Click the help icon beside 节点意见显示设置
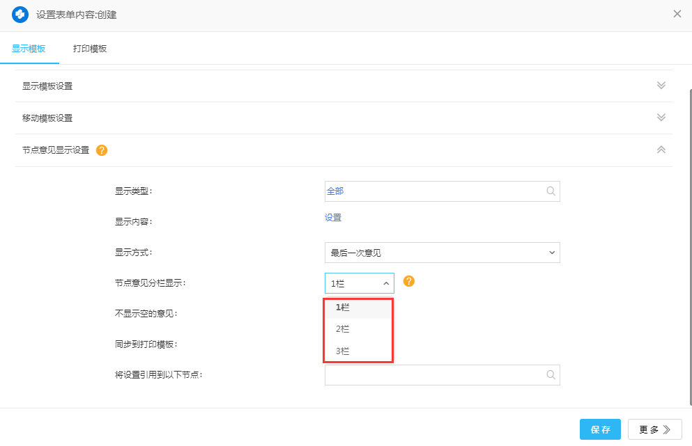 102,150
